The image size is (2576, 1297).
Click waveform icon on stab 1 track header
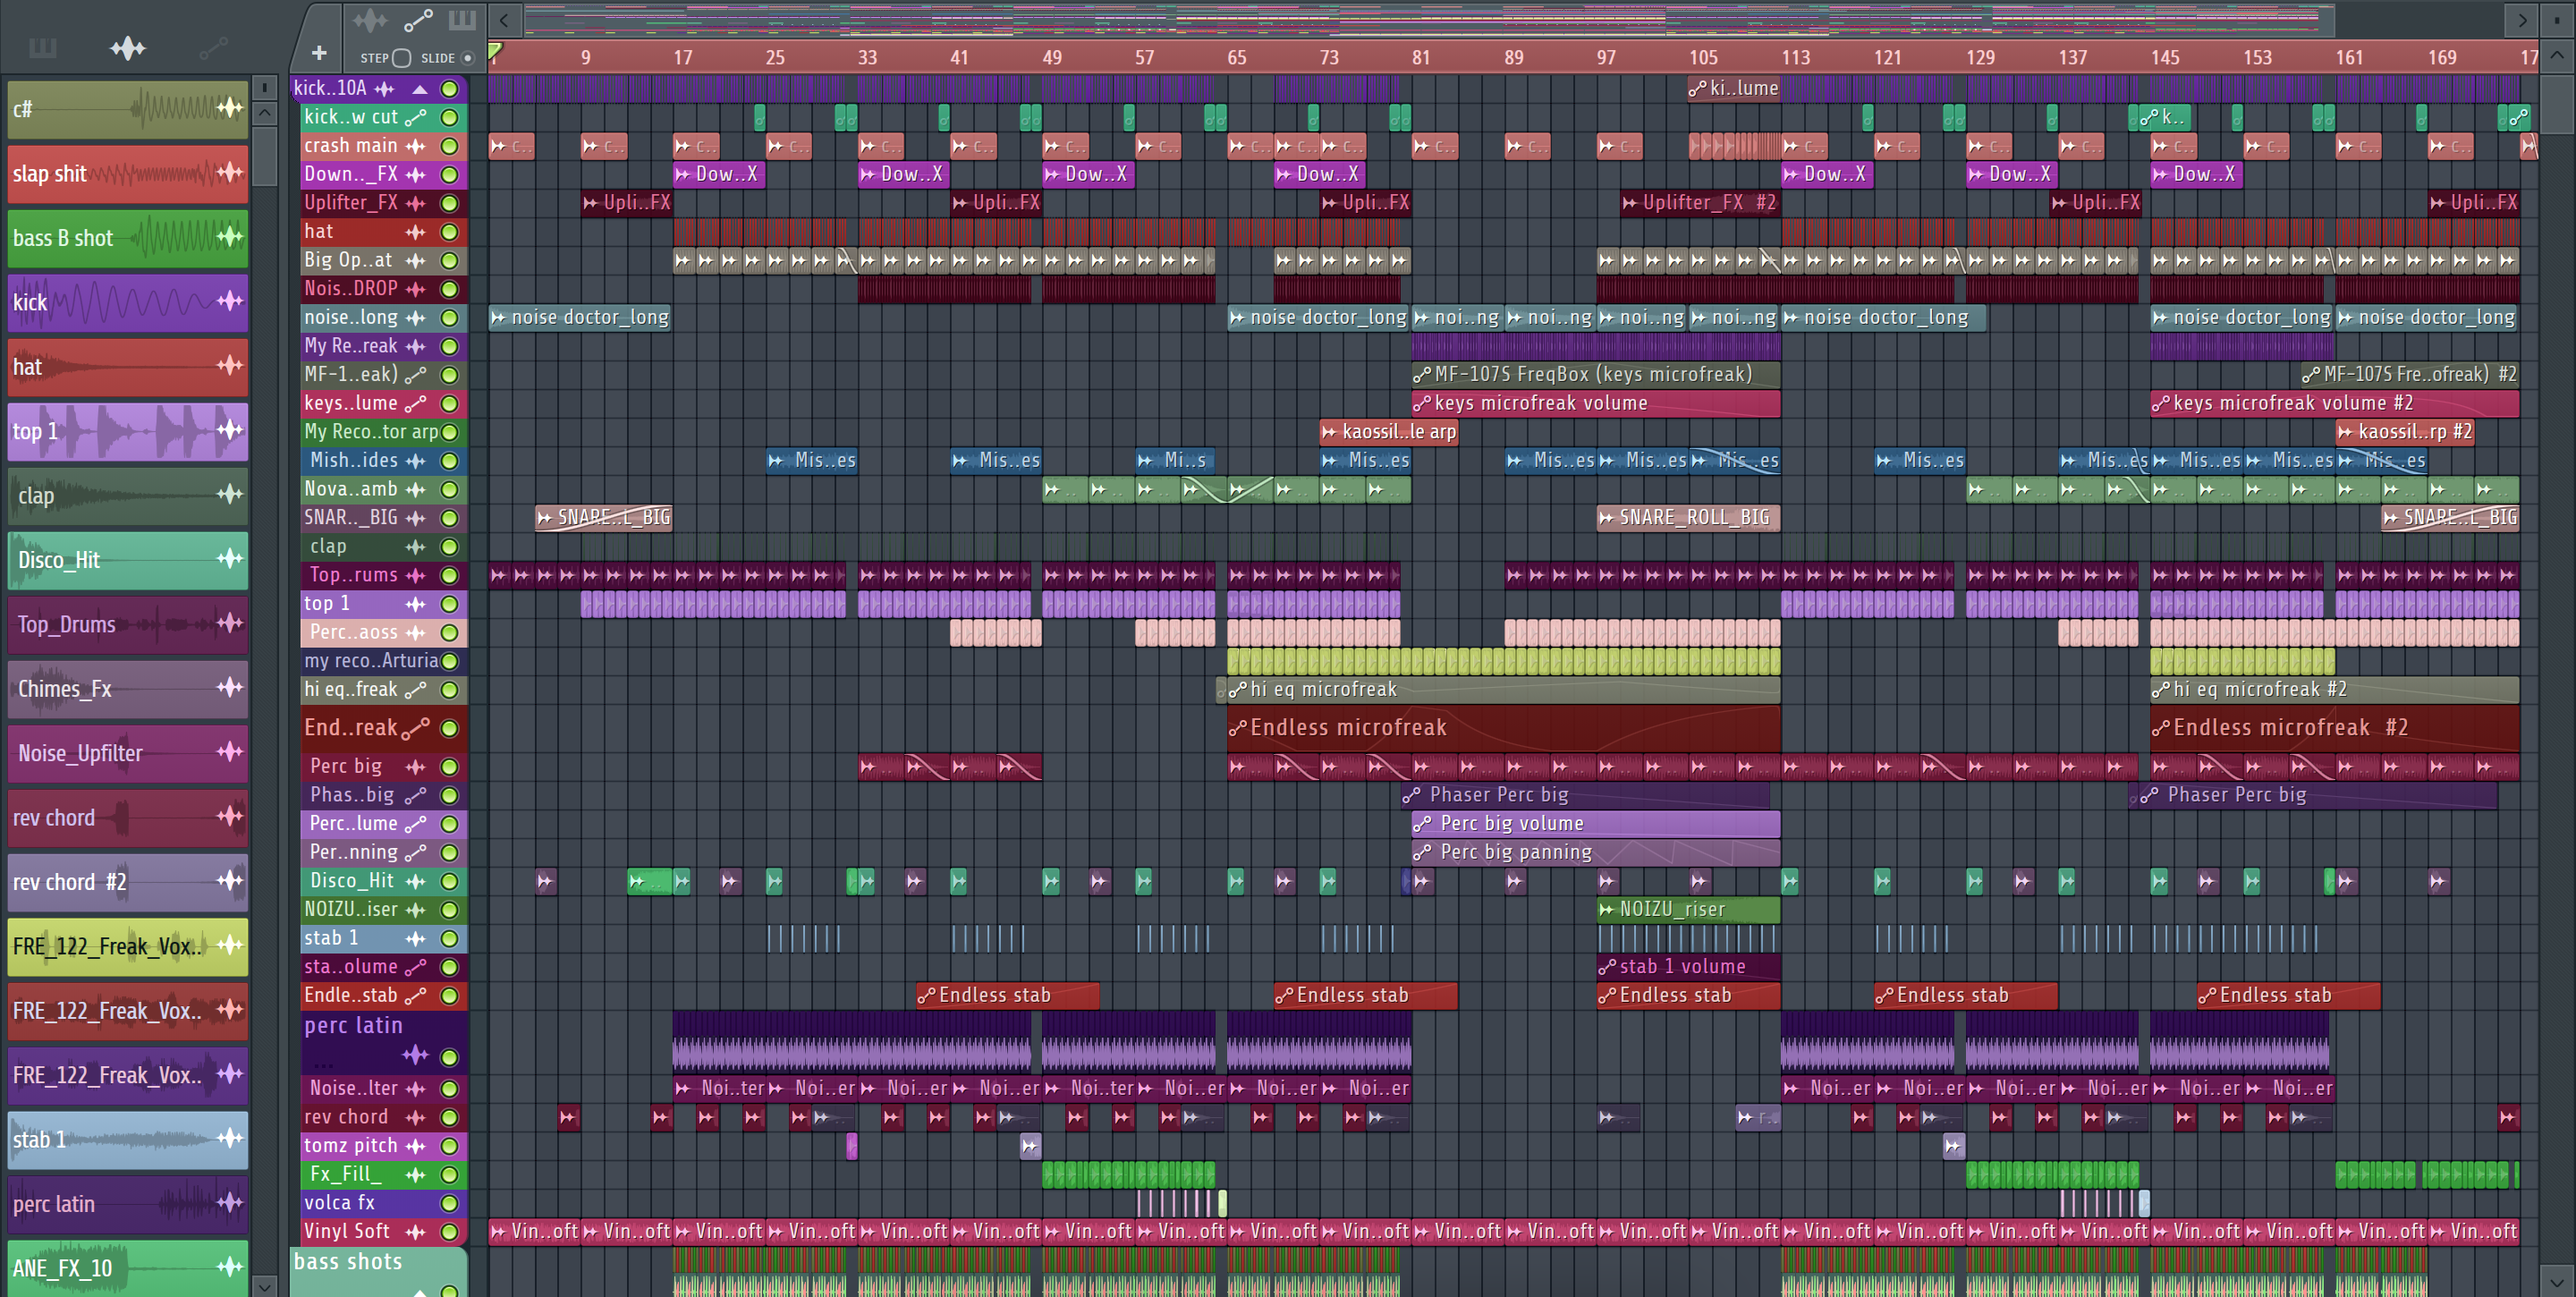pyautogui.click(x=416, y=939)
